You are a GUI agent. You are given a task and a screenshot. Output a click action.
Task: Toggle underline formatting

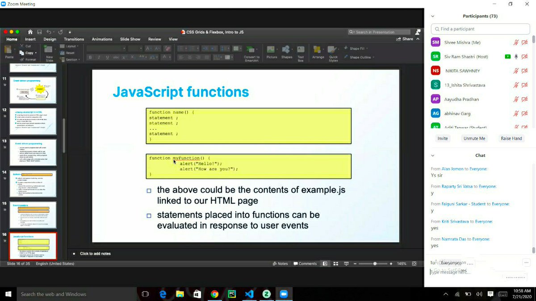(107, 57)
